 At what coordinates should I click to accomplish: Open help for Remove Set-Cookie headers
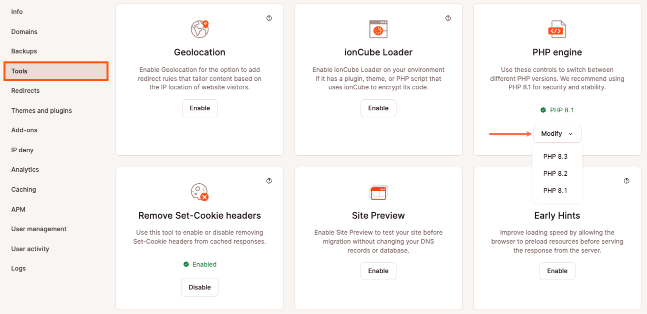269,181
